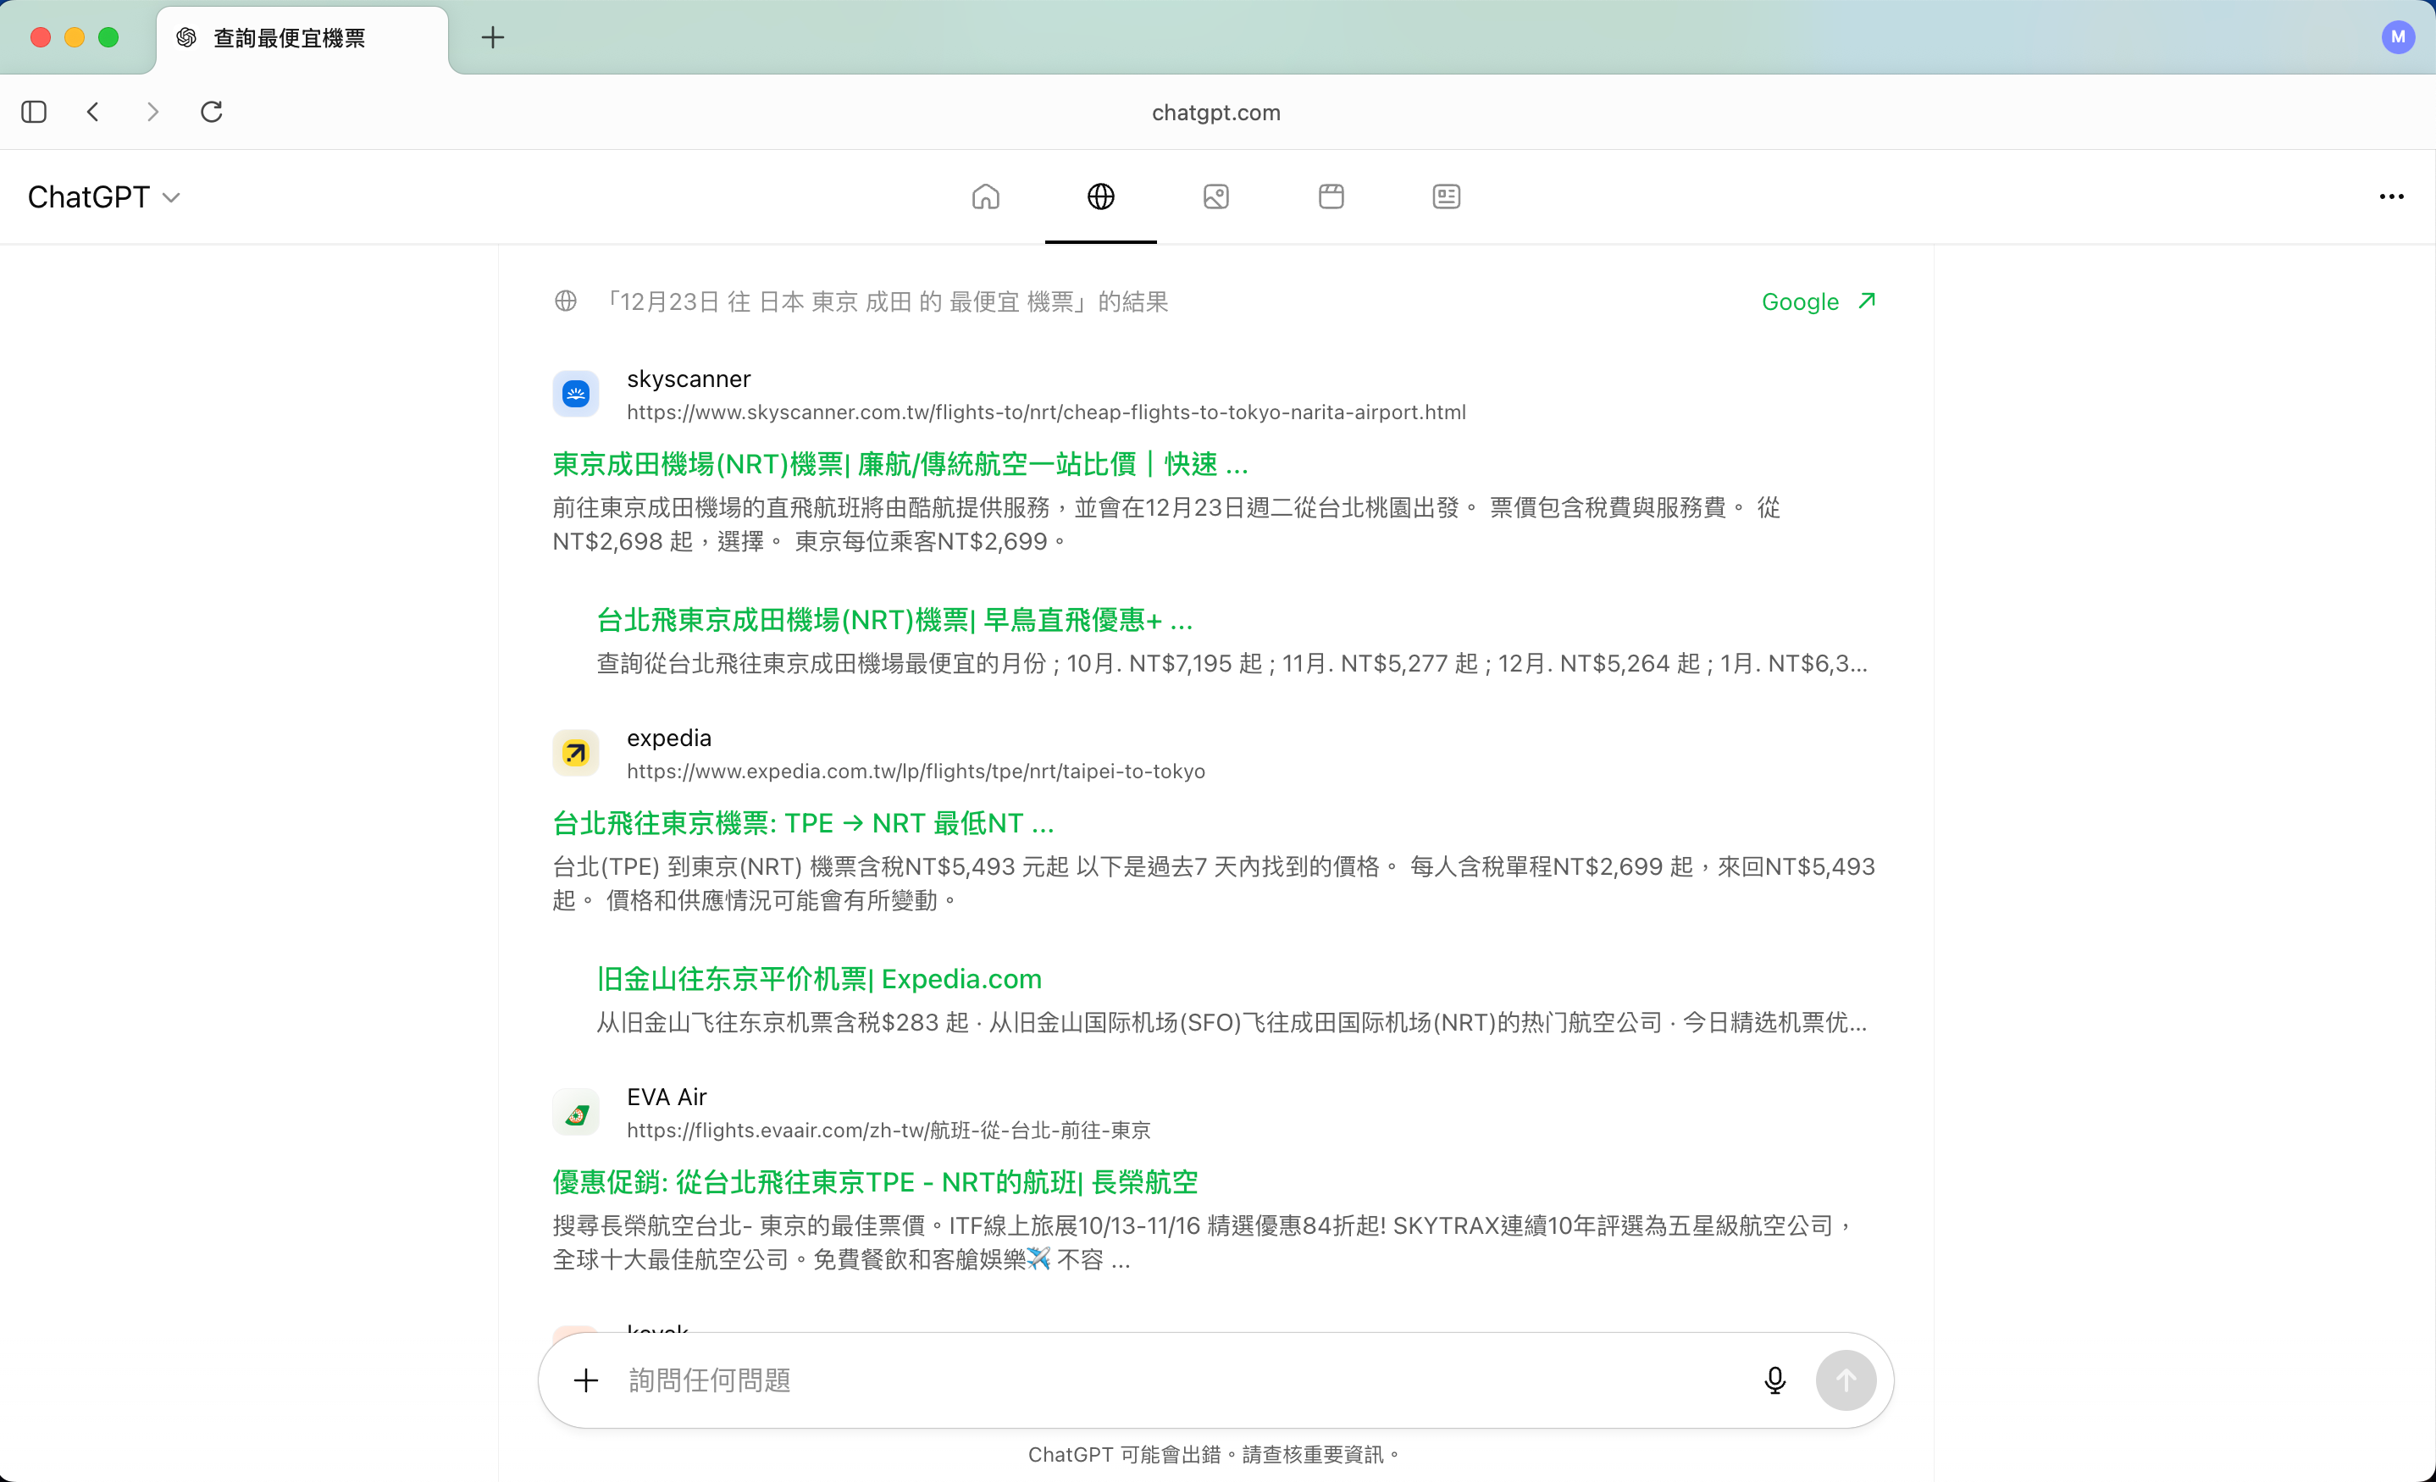Open EVA Air 優惠促銷 flight result
This screenshot has width=2436, height=1482.
(x=875, y=1181)
